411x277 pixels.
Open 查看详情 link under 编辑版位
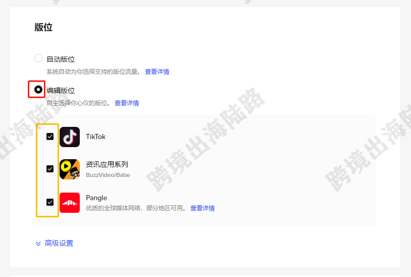pos(127,103)
